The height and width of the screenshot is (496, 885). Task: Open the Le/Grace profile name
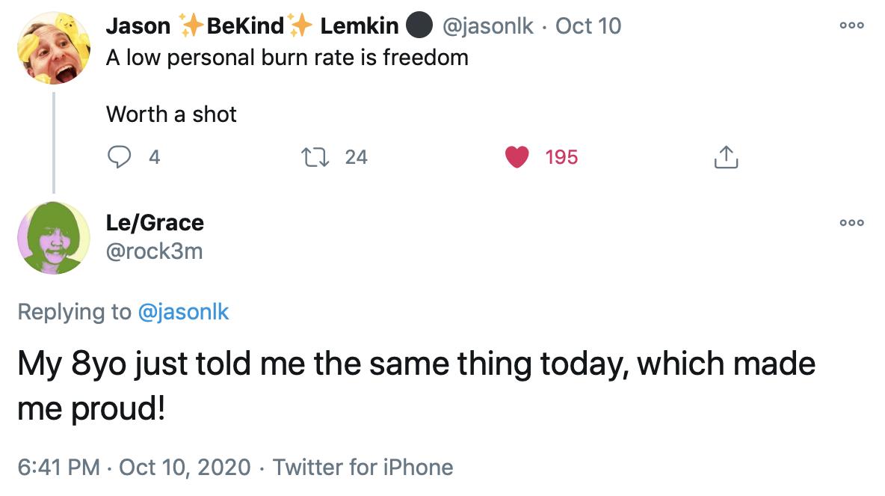click(x=155, y=223)
